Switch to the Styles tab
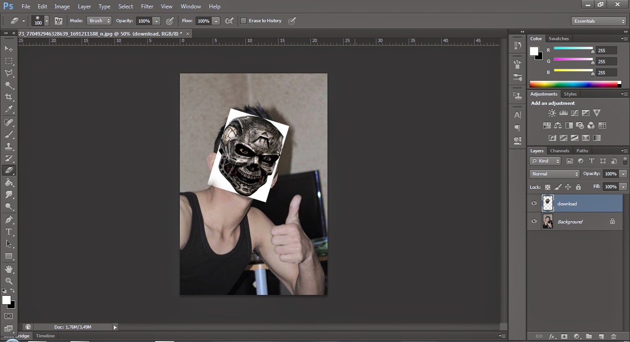The height and width of the screenshot is (342, 630). pyautogui.click(x=570, y=94)
